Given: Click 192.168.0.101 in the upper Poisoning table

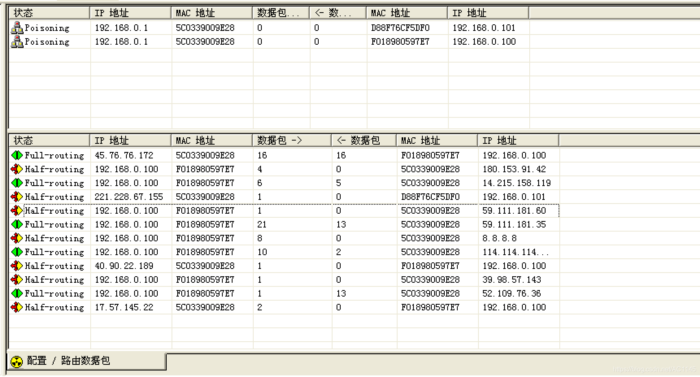Looking at the screenshot, I should coord(484,28).
